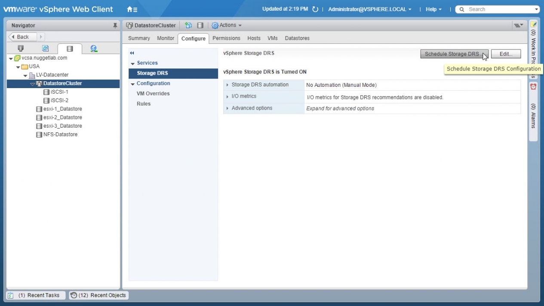Open Networking navigator tab icon
Image resolution: width=544 pixels, height=306 pixels.
click(x=93, y=49)
